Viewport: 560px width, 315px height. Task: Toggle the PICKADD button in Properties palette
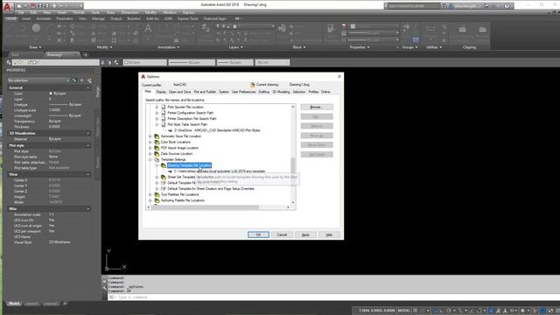click(x=74, y=80)
